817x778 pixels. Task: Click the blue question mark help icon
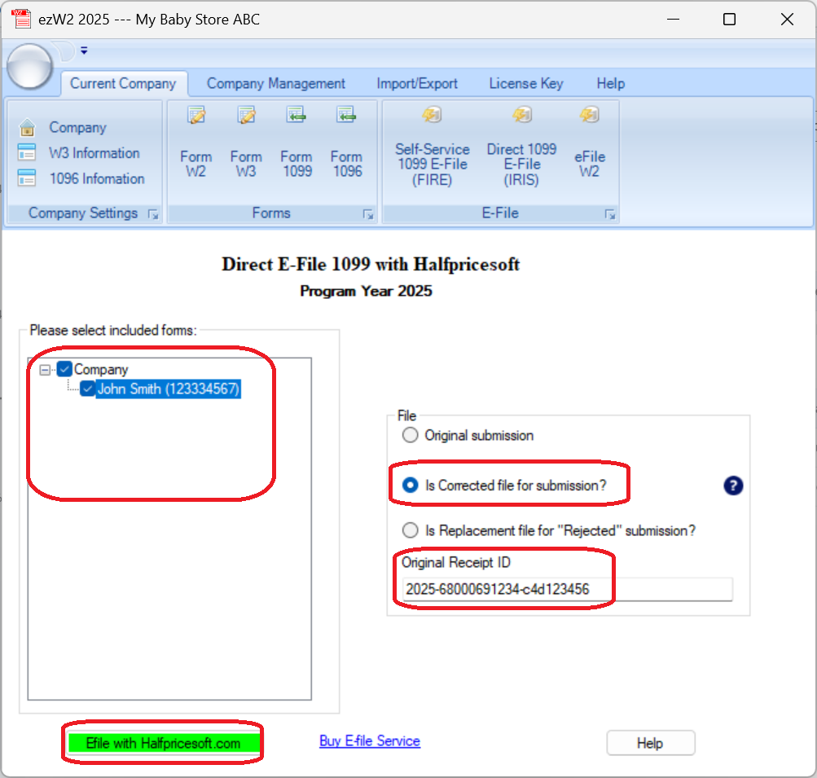(732, 486)
